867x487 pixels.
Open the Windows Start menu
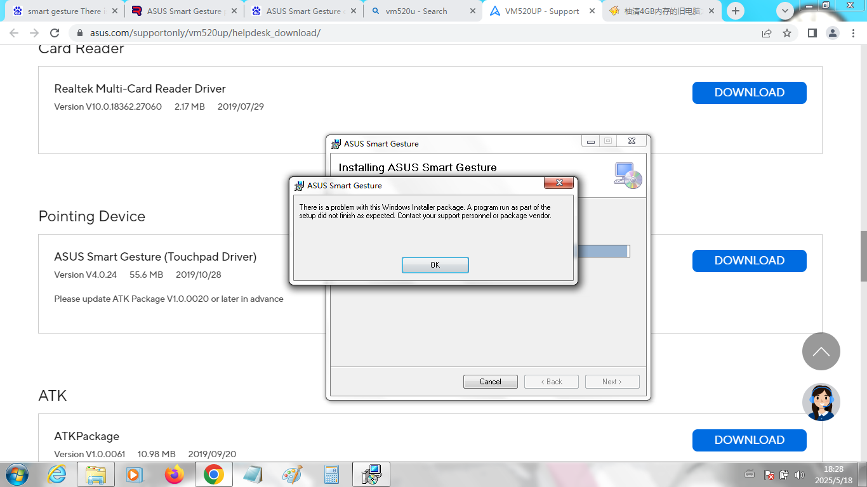point(17,474)
